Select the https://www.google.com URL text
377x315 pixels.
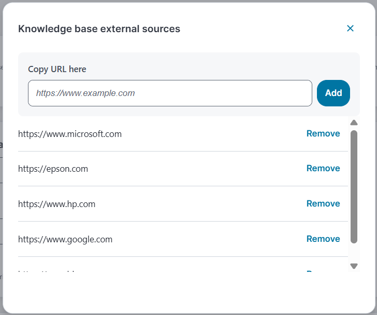coord(65,239)
